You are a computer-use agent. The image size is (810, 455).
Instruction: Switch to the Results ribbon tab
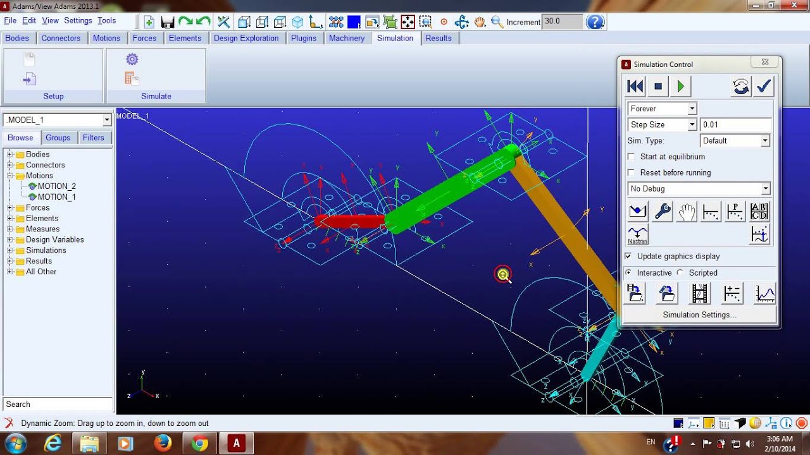(439, 38)
